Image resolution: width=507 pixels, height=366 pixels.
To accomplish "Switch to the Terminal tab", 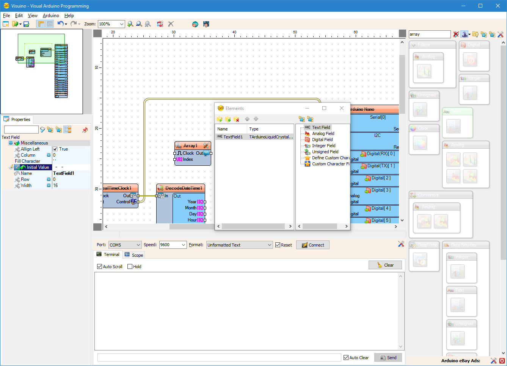I will coord(108,254).
